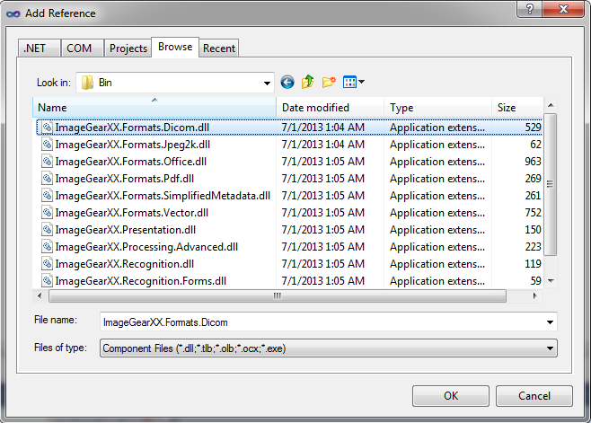Click the horizontal scrollbar thumb
591x423 pixels.
pos(278,296)
